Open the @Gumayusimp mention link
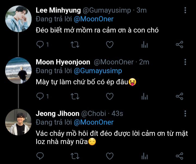This screenshot has height=164, width=196. click(x=98, y=71)
